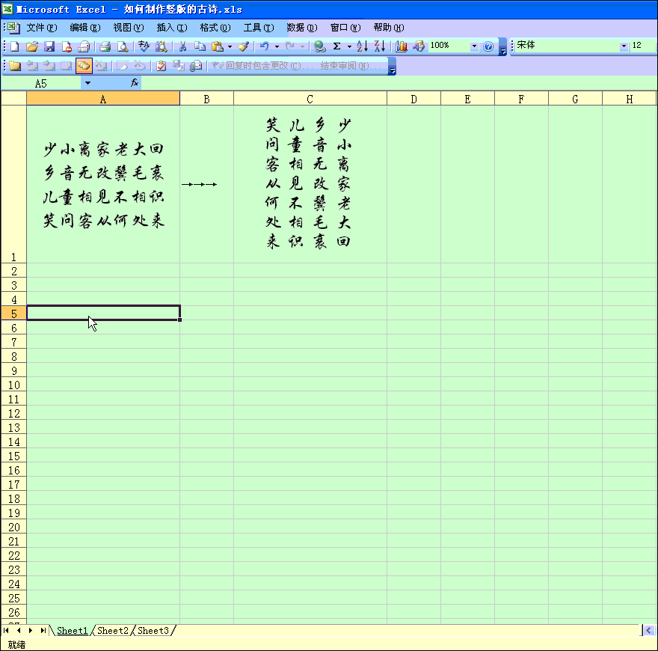This screenshot has height=651, width=658.
Task: Click the New Comment reviewing icon
Action: pos(15,66)
